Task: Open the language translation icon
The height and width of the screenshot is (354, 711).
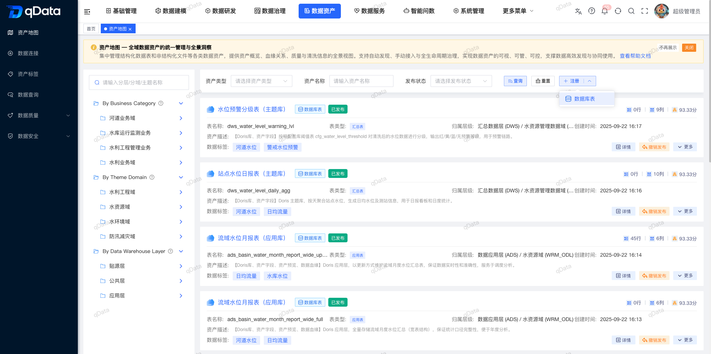Action: pyautogui.click(x=578, y=11)
